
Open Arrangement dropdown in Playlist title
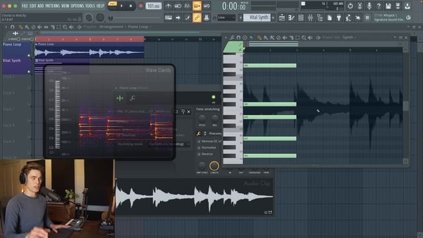point(112,27)
